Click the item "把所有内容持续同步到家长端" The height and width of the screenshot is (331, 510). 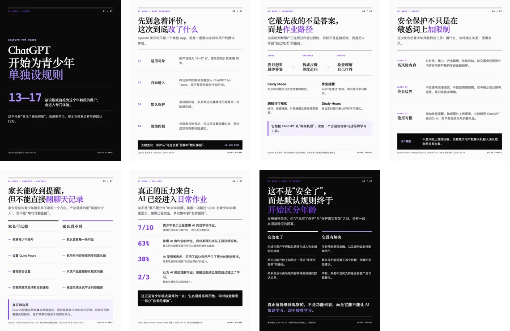[x=86, y=255]
